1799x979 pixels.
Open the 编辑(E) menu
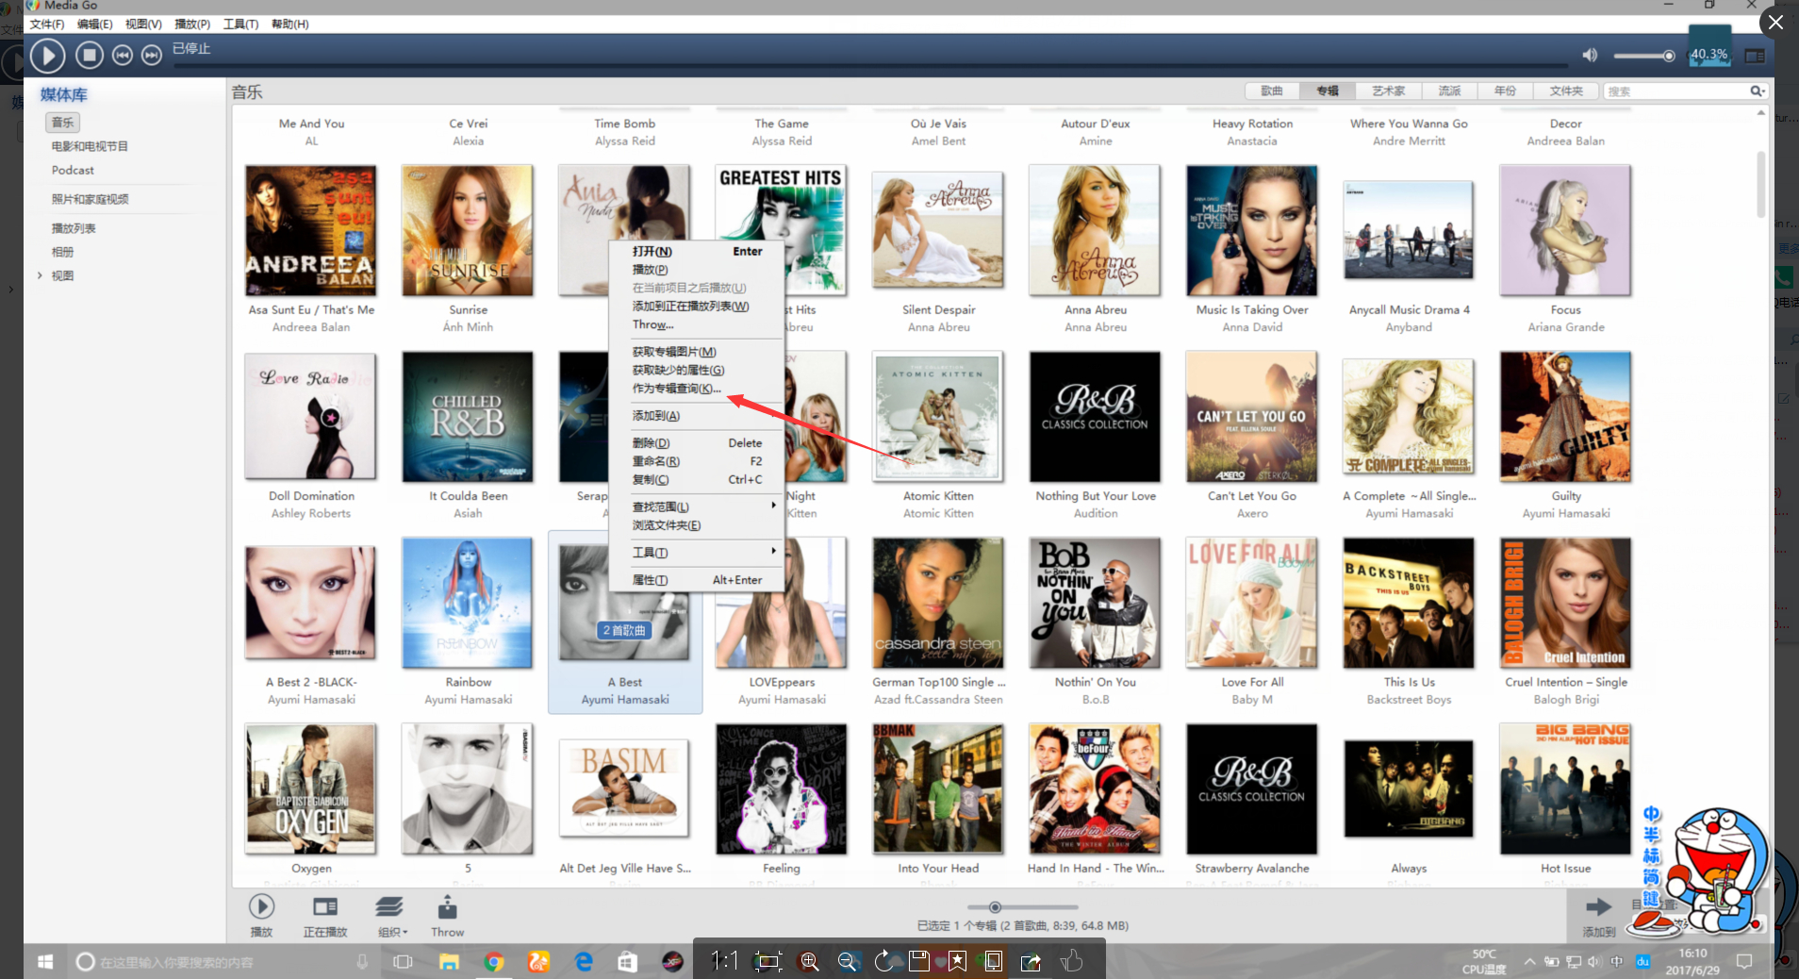pos(94,24)
